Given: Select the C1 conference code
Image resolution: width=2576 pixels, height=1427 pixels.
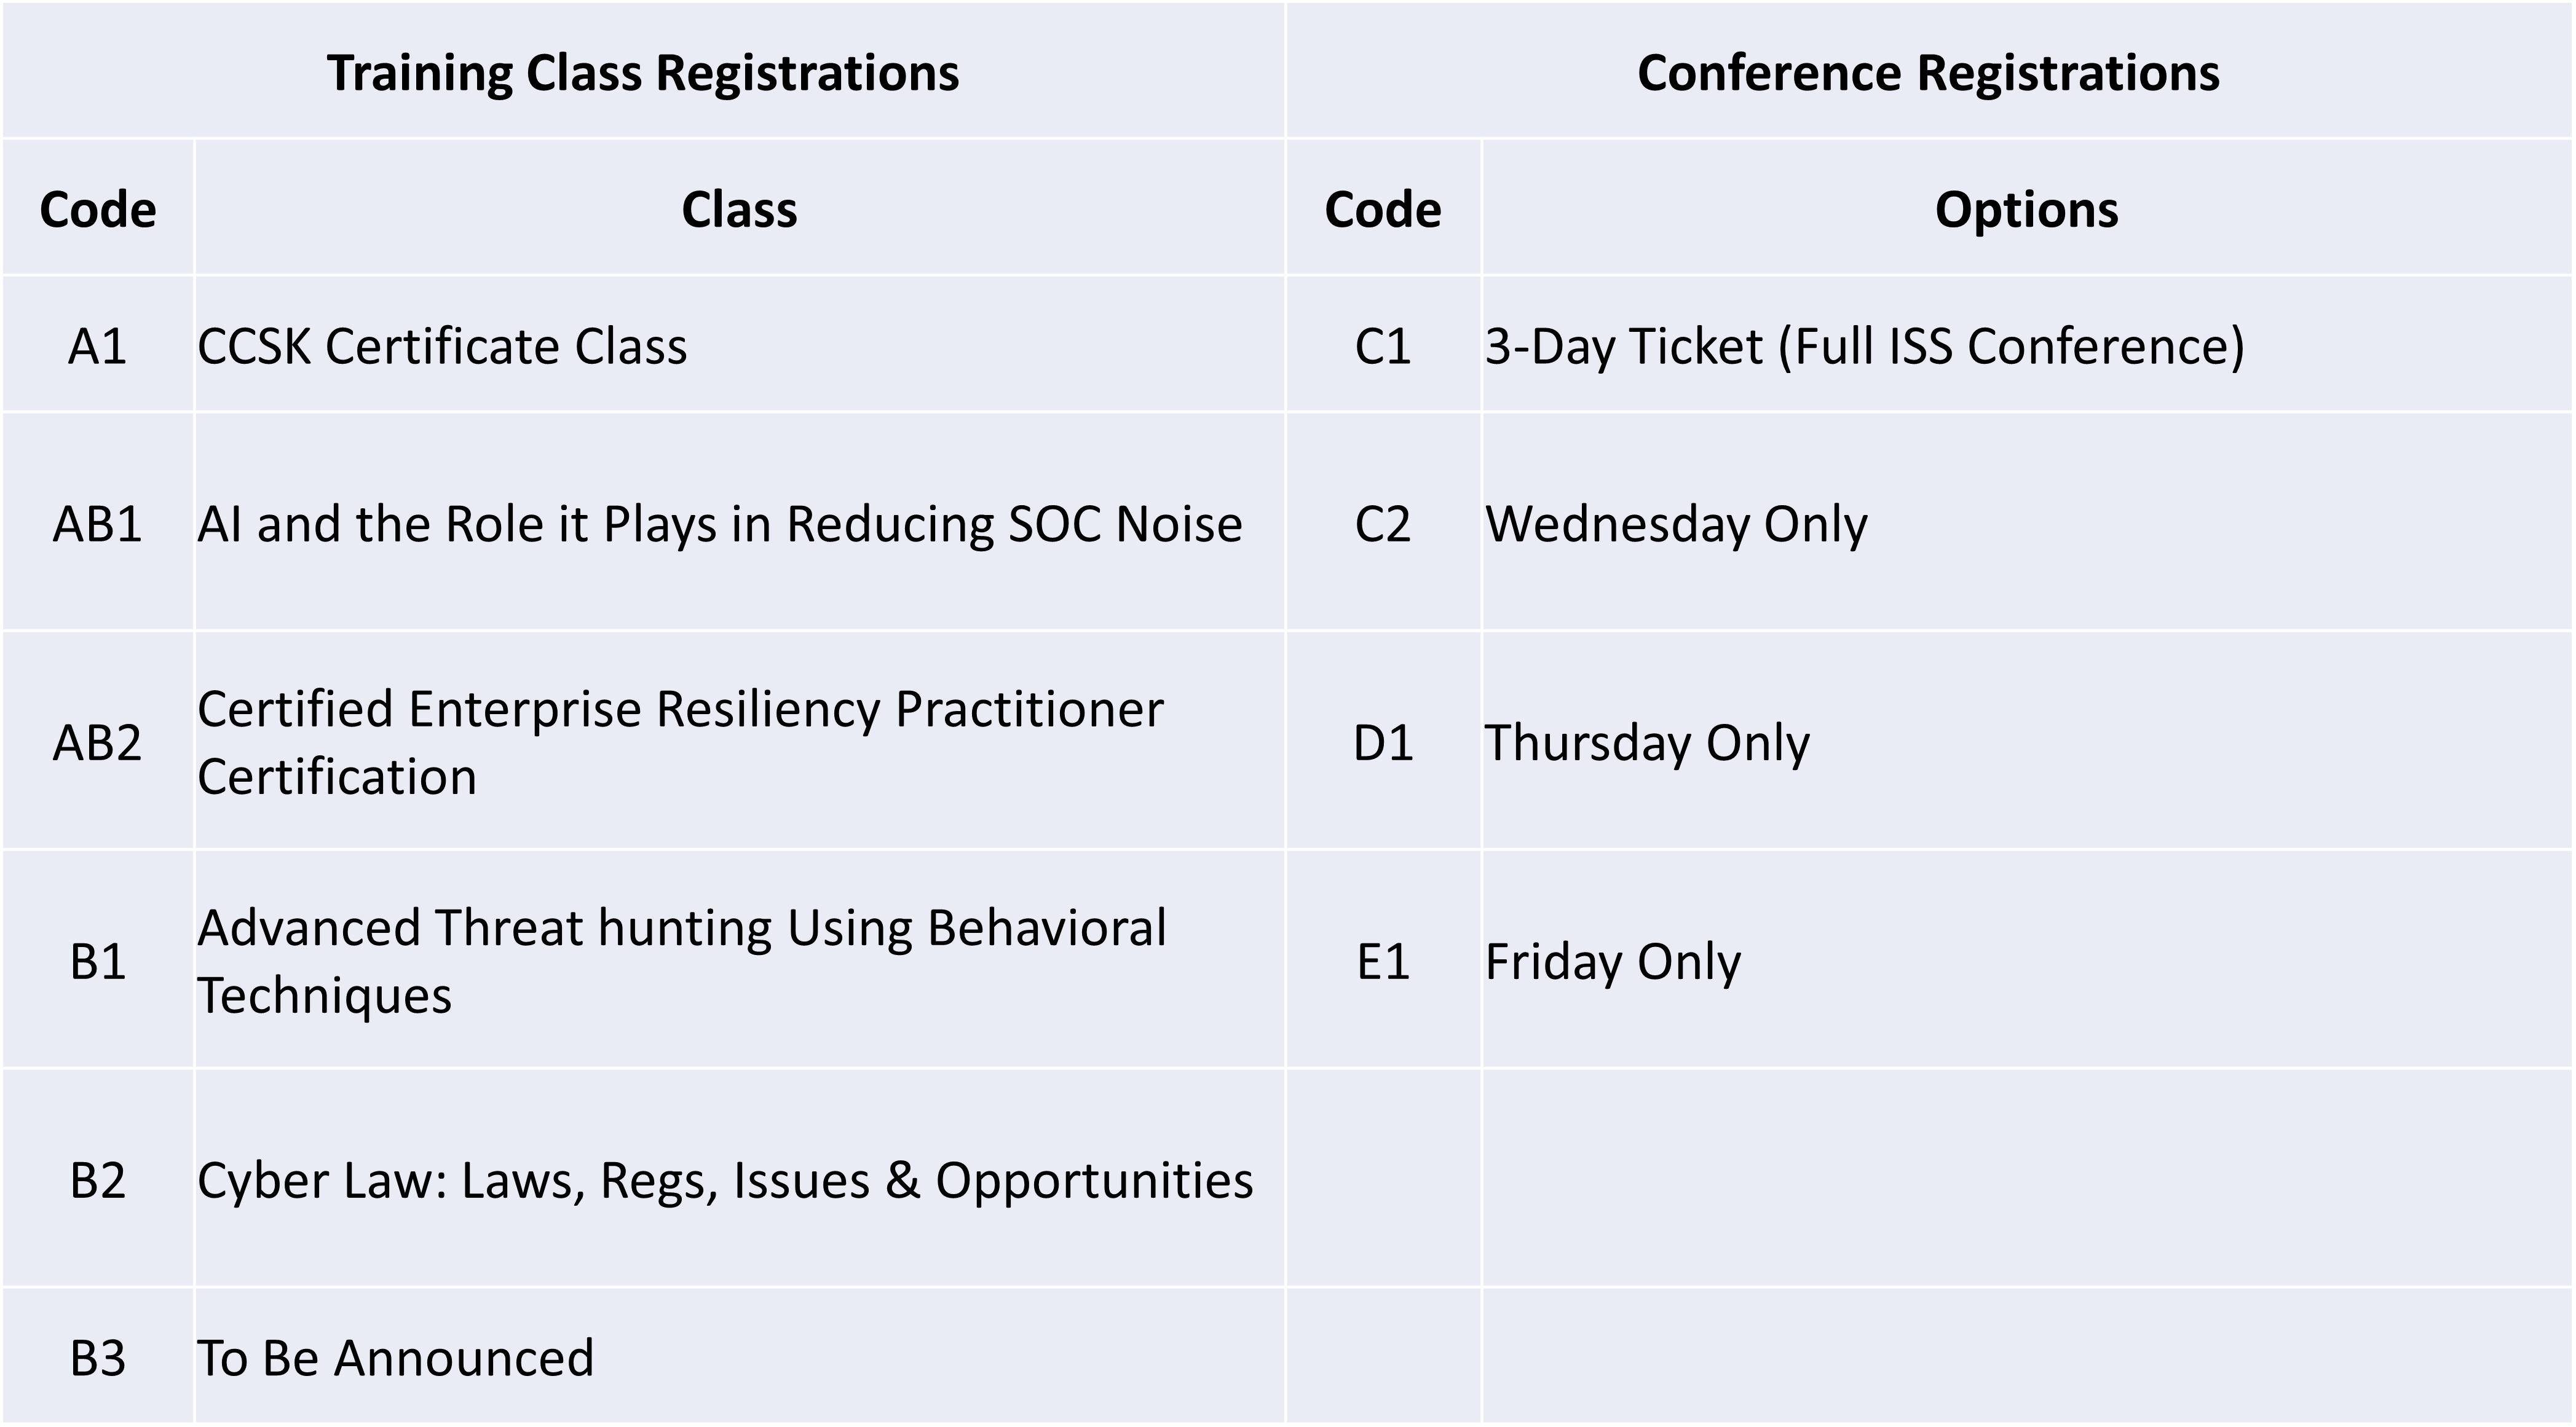Looking at the screenshot, I should pos(1383,345).
